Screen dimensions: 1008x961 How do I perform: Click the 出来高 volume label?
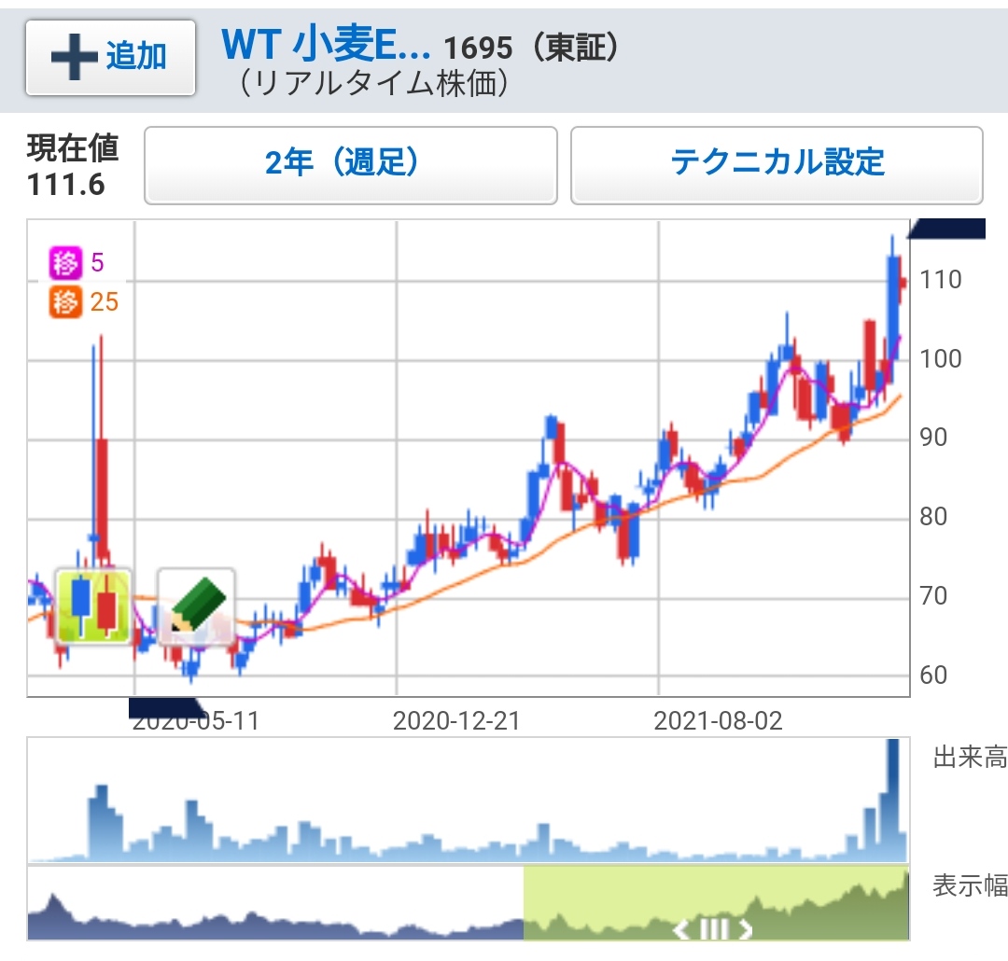tap(969, 758)
